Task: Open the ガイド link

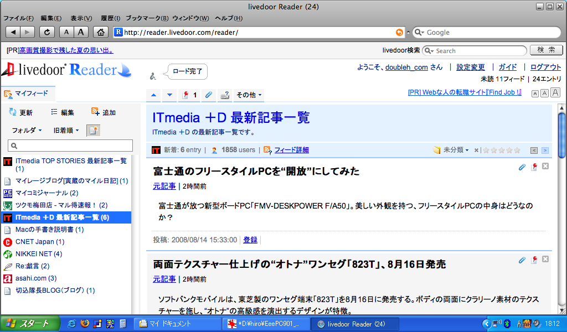Action: click(x=508, y=67)
